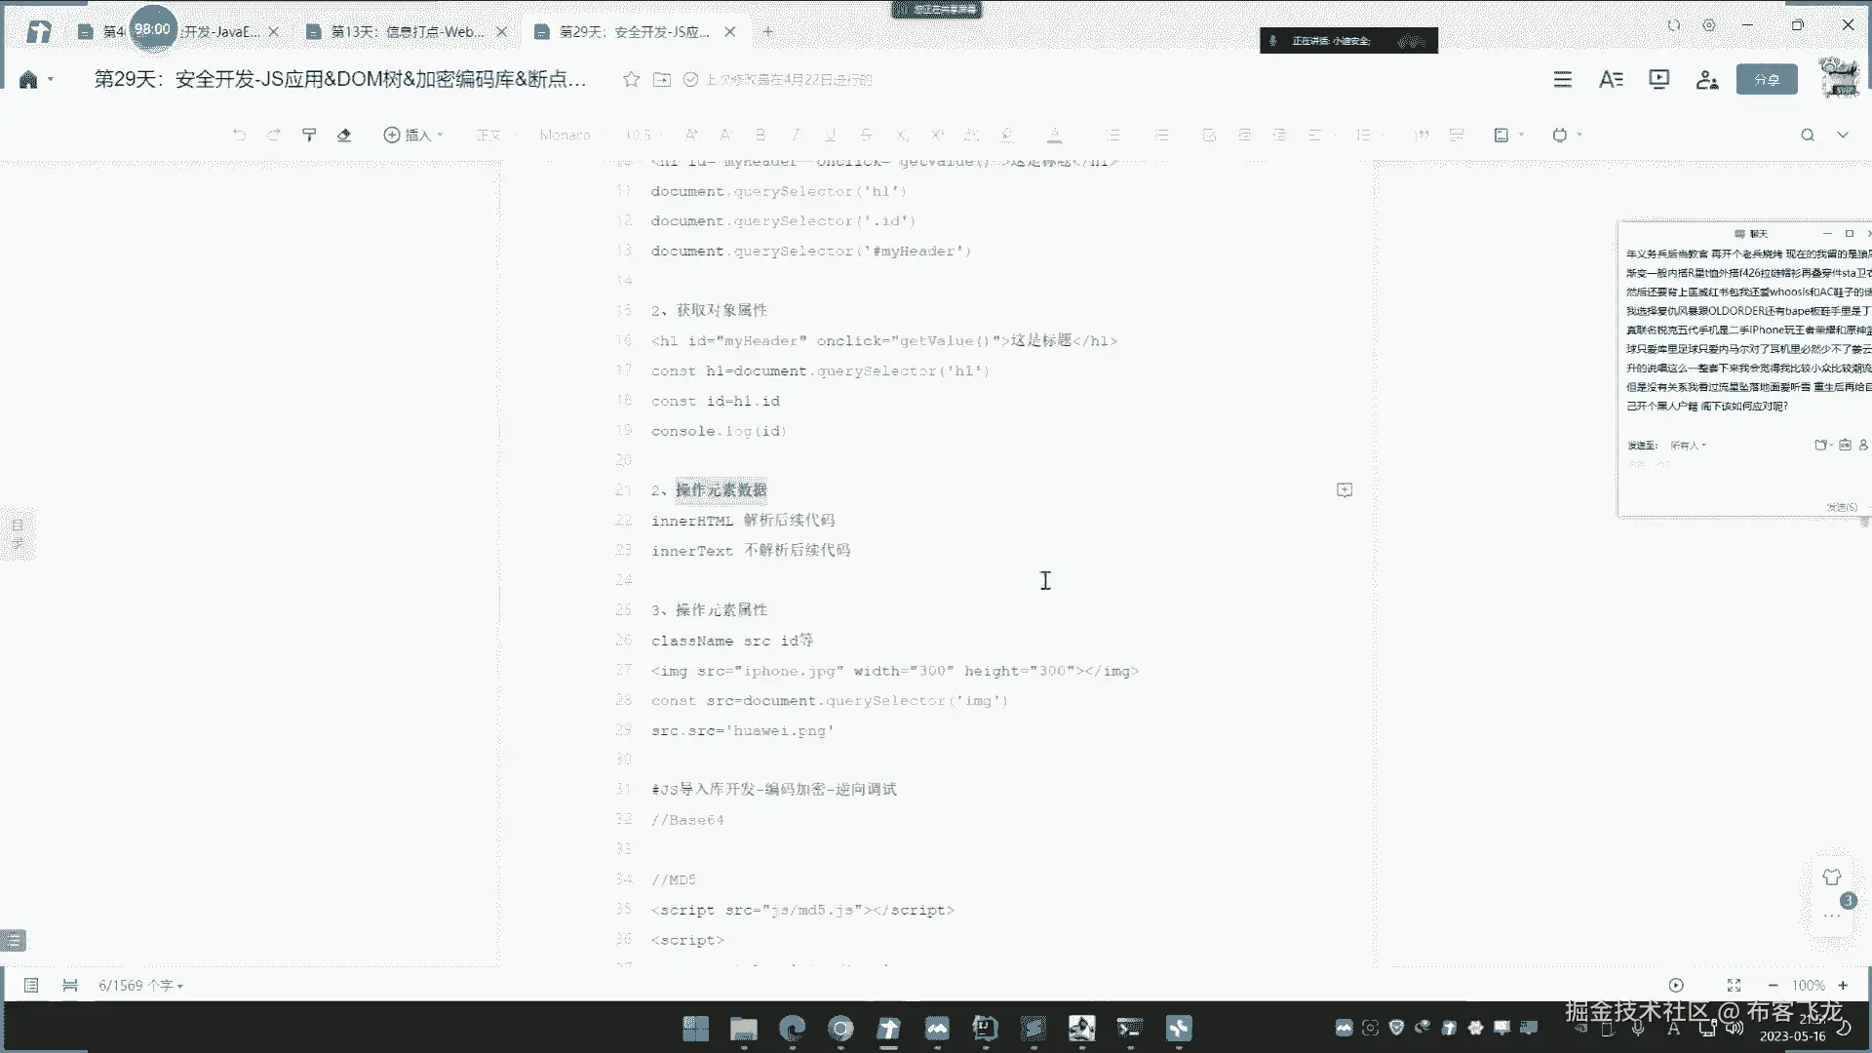Image resolution: width=1872 pixels, height=1053 pixels.
Task: Click the format painter icon
Action: (309, 135)
